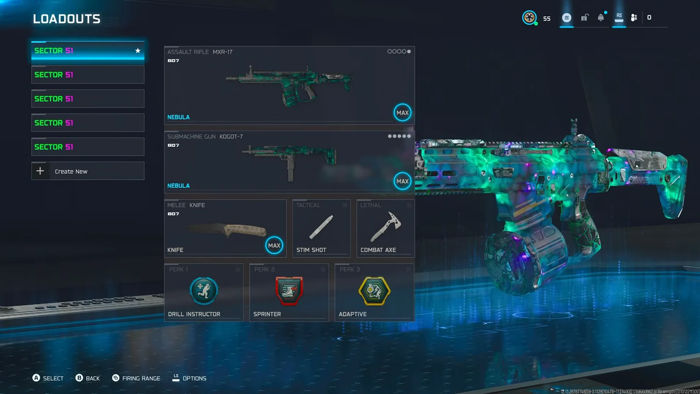700x394 pixels.
Task: Click the player level number 55
Action: coord(547,19)
